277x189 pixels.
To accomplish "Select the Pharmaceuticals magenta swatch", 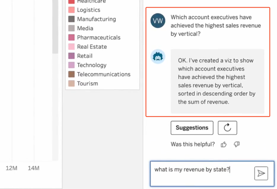I will pos(71,37).
